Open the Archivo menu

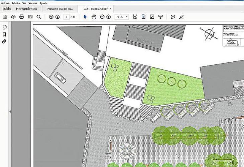pyautogui.click(x=5, y=3)
